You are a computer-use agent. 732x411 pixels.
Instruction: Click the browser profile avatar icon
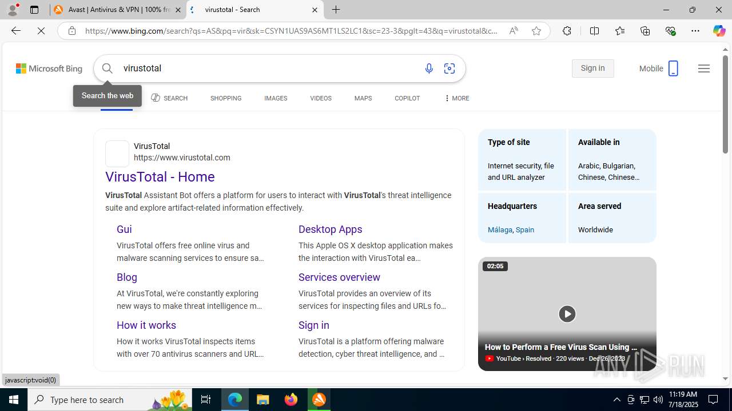point(13,10)
